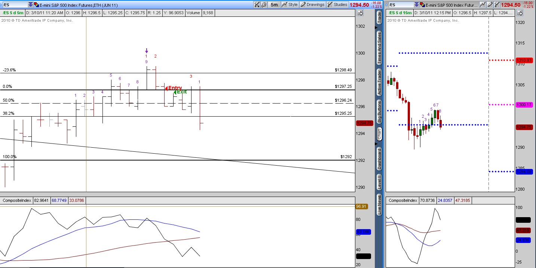Click right CompositeIndex study label

pos(403,200)
